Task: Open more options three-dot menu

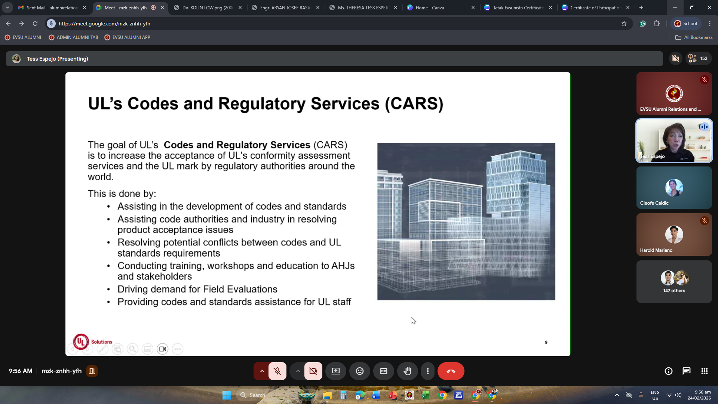Action: [x=427, y=371]
